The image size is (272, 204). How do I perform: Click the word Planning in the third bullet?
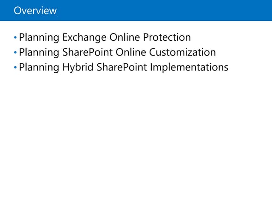click(x=39, y=68)
